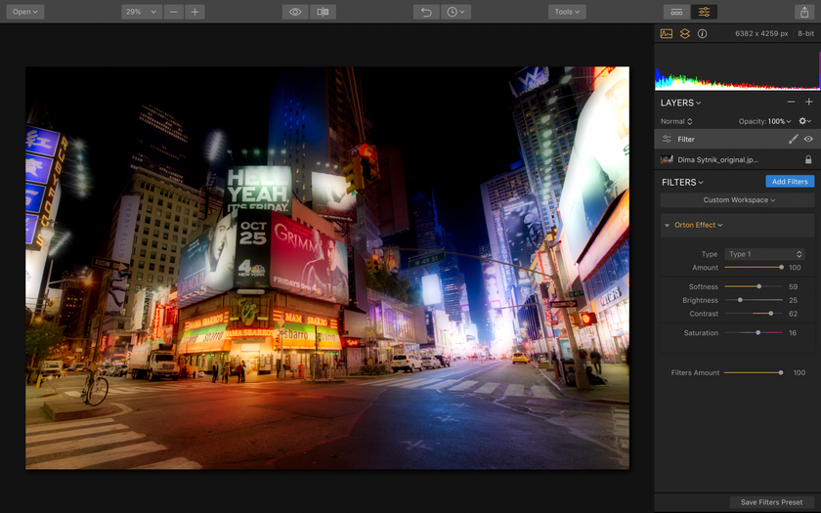
Task: Toggle the side adjustments panel
Action: [x=705, y=12]
